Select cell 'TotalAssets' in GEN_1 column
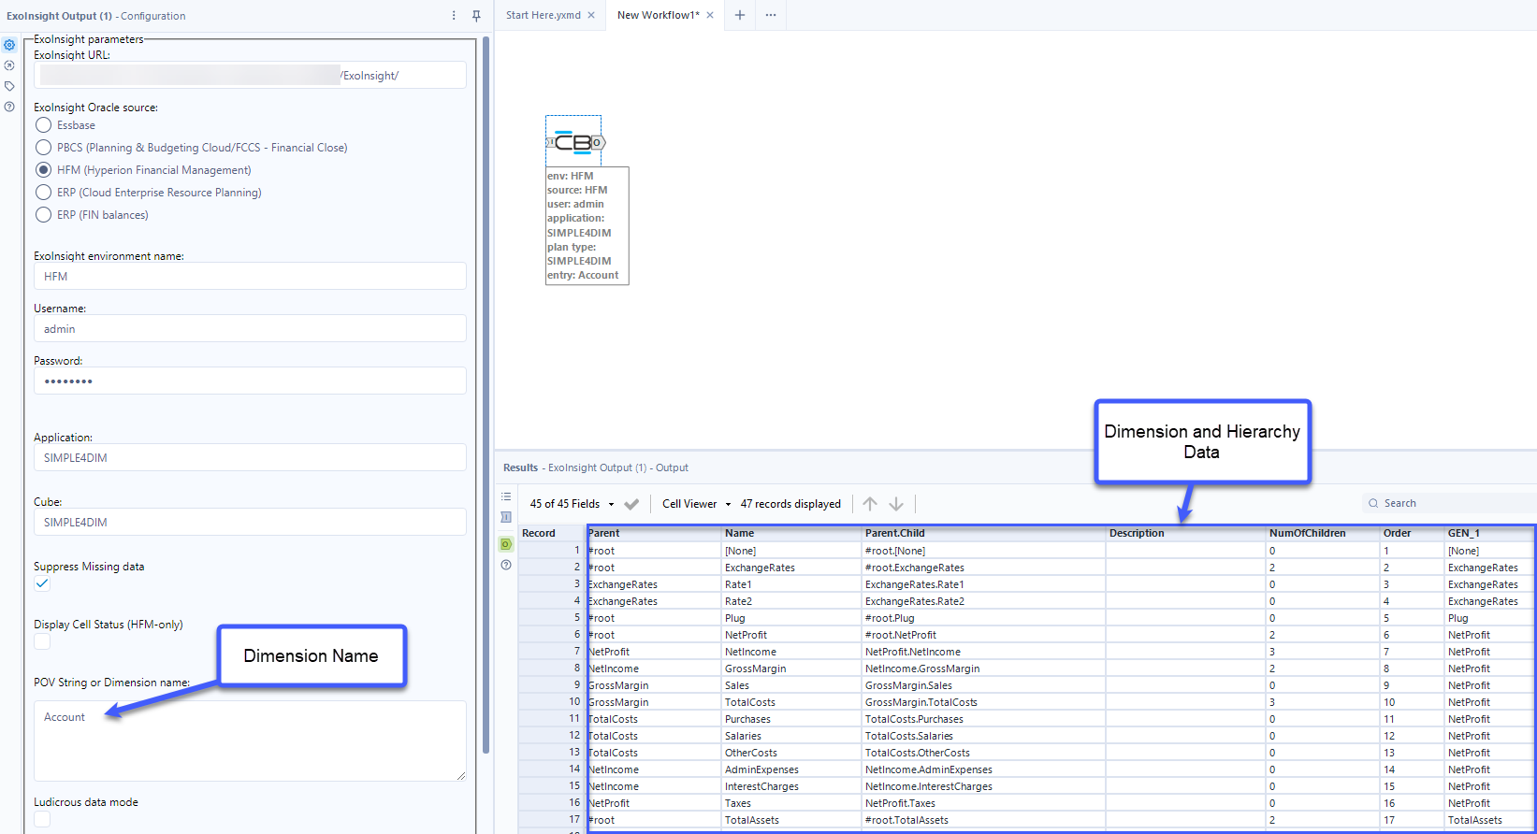 [1489, 820]
